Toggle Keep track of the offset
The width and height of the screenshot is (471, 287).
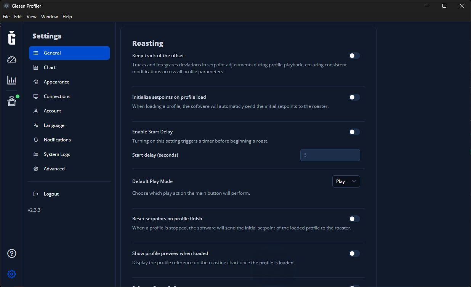point(354,56)
